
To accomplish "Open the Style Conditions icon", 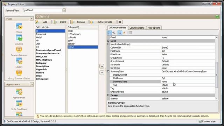I will (19, 104).
